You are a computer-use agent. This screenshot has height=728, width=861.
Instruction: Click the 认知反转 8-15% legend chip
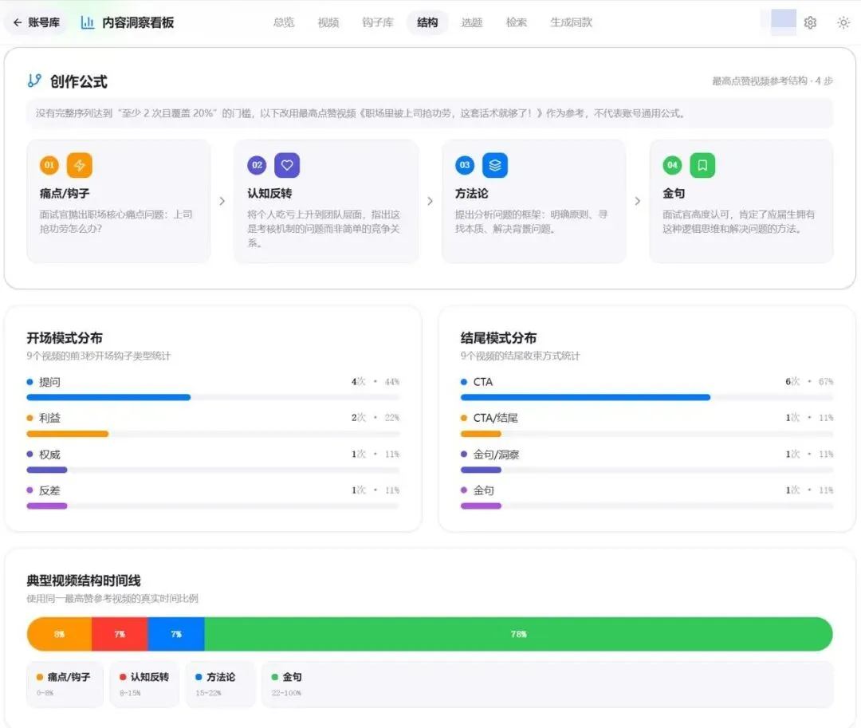click(144, 684)
